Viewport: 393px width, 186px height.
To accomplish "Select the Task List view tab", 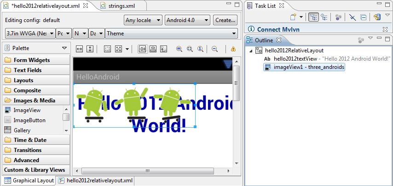I will pyautogui.click(x=266, y=6).
